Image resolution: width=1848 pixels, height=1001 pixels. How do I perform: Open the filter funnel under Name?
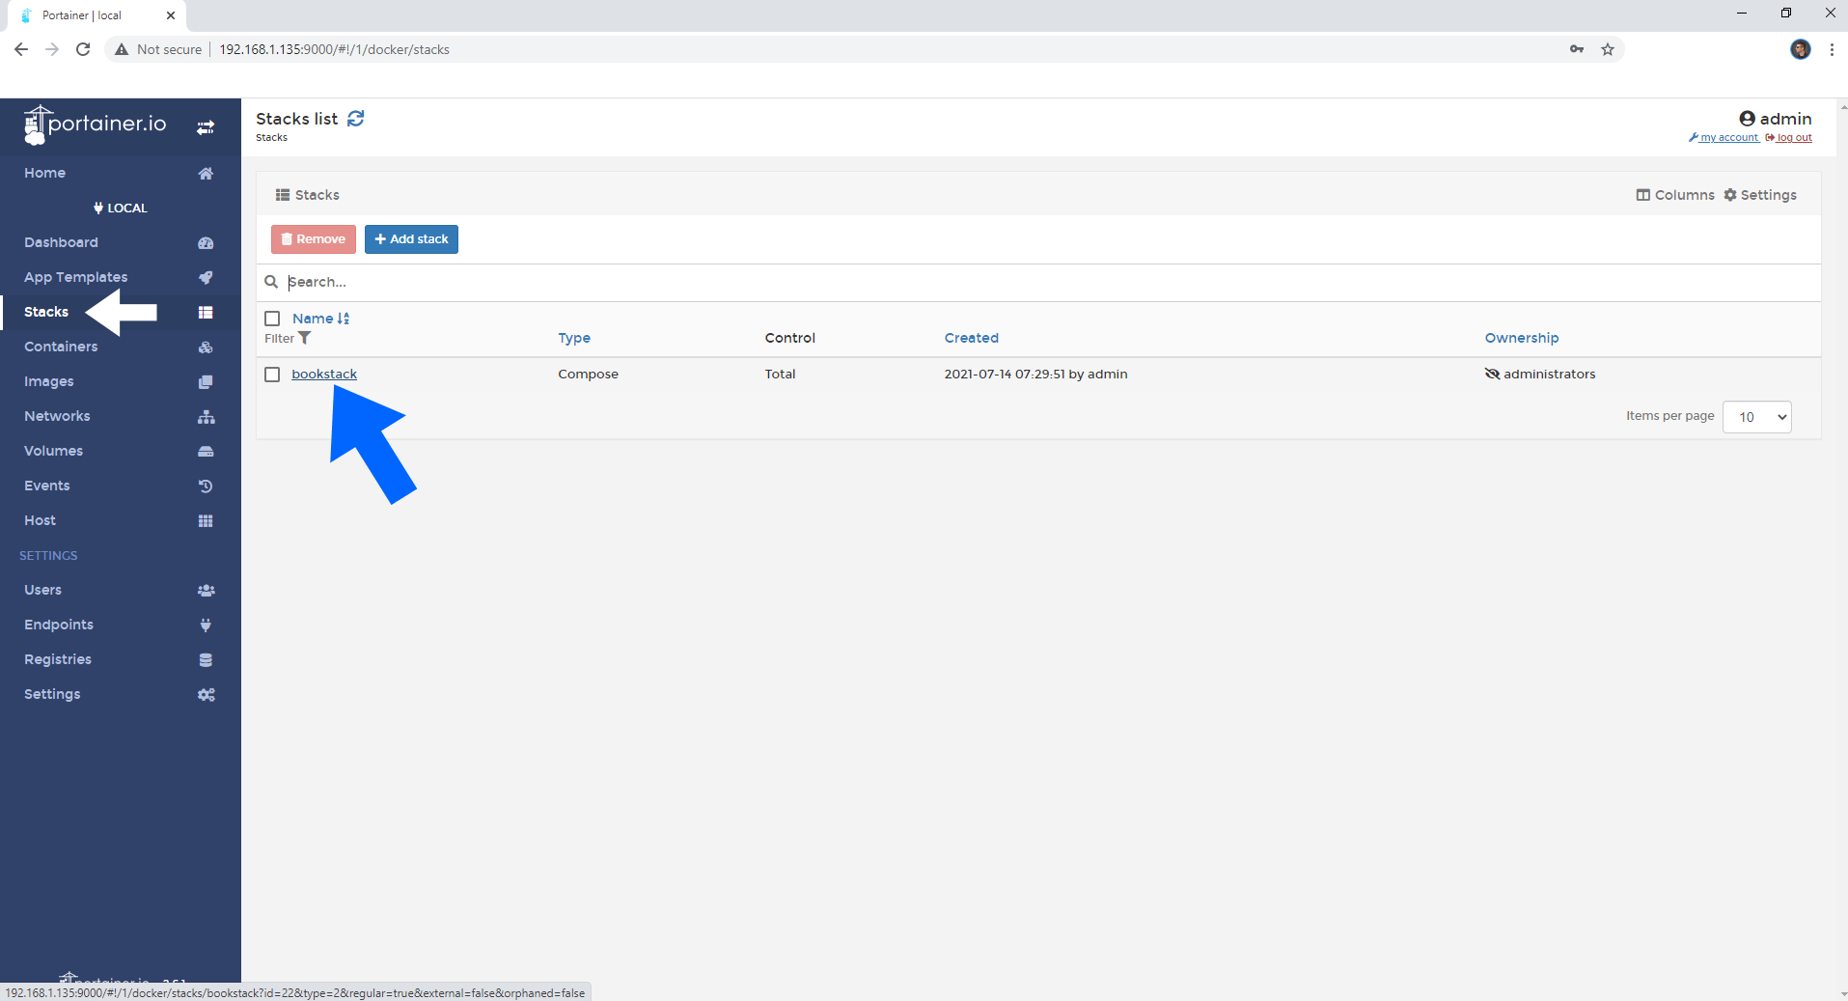[x=305, y=338]
